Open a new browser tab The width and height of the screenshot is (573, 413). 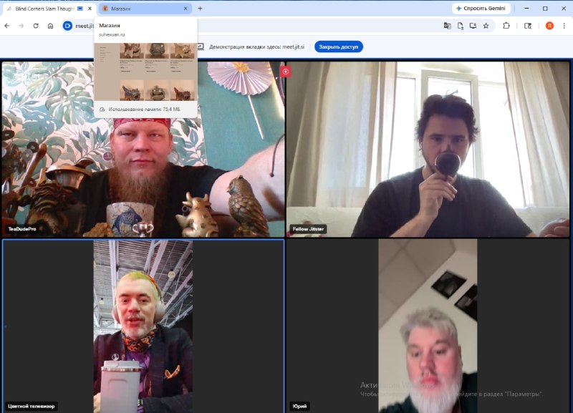tap(200, 9)
